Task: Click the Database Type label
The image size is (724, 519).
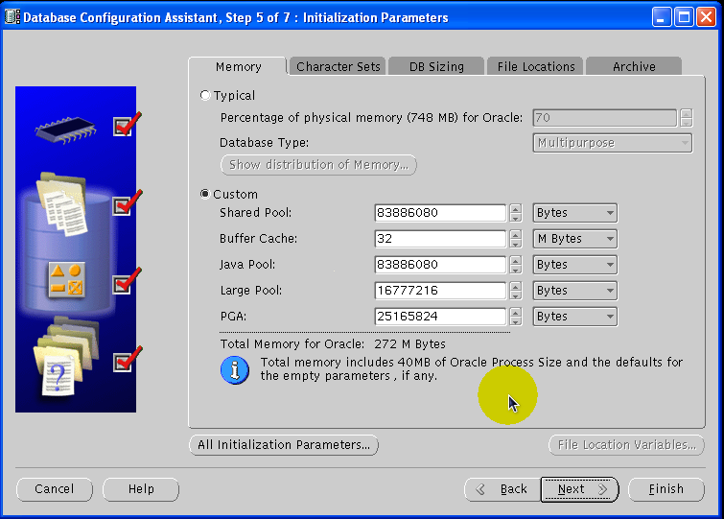Action: coord(264,143)
